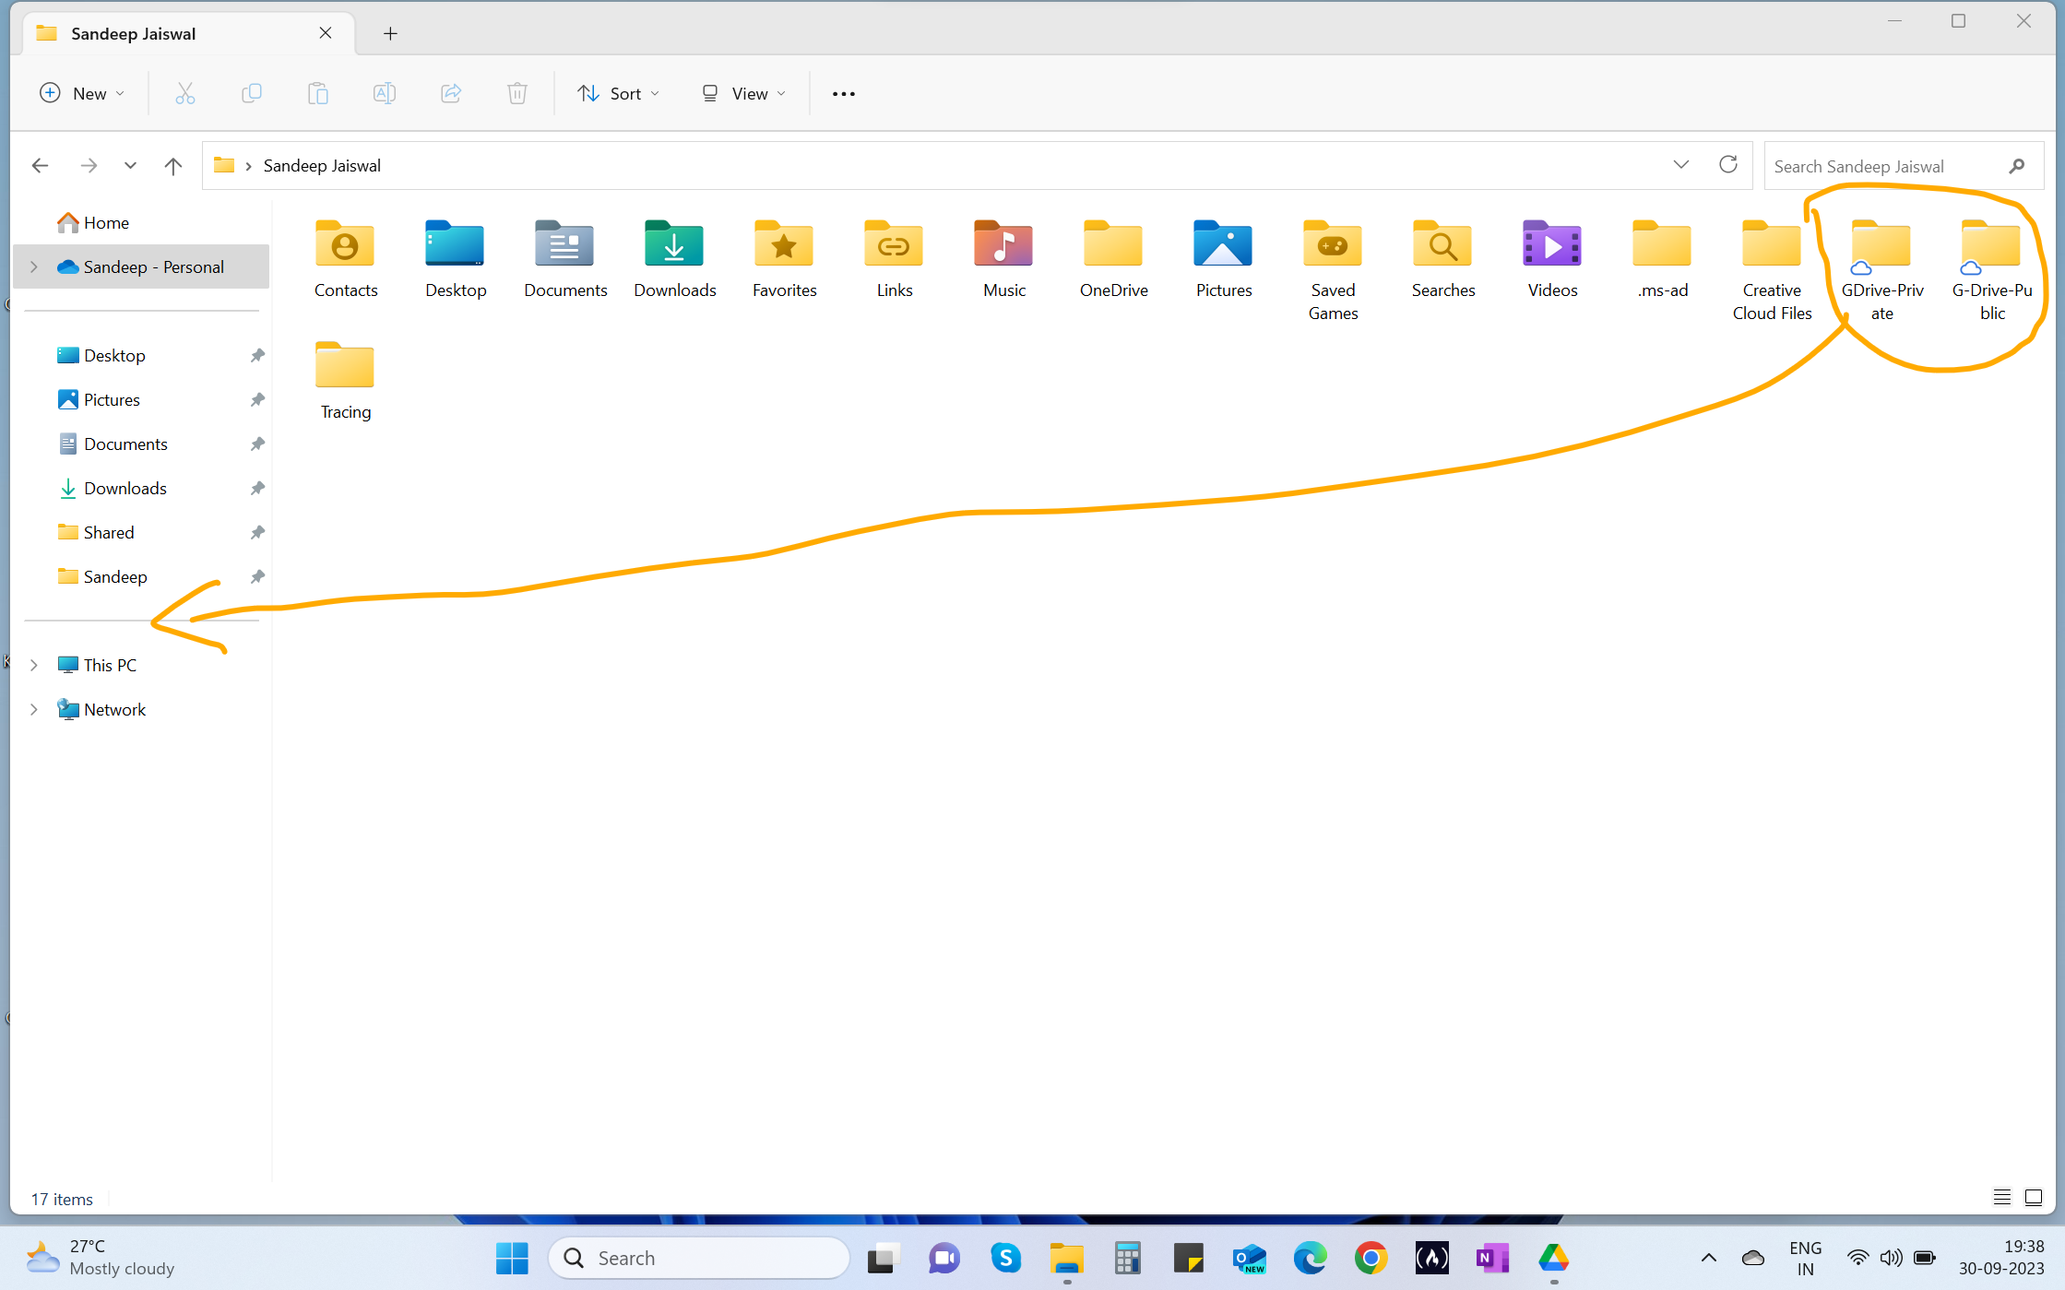Viewport: 2065px width, 1290px height.
Task: Go up one folder level
Action: [172, 165]
